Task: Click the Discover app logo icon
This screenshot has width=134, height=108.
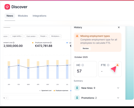Action: click(7, 7)
